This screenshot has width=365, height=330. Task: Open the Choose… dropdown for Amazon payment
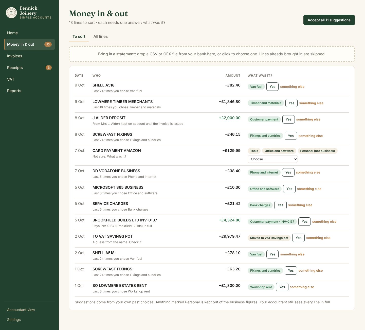[x=272, y=159]
